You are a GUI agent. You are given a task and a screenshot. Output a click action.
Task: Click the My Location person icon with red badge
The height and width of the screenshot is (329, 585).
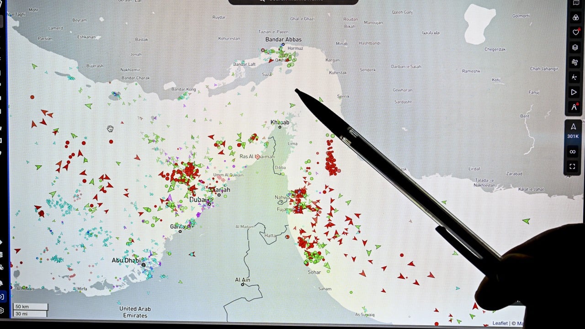click(574, 107)
